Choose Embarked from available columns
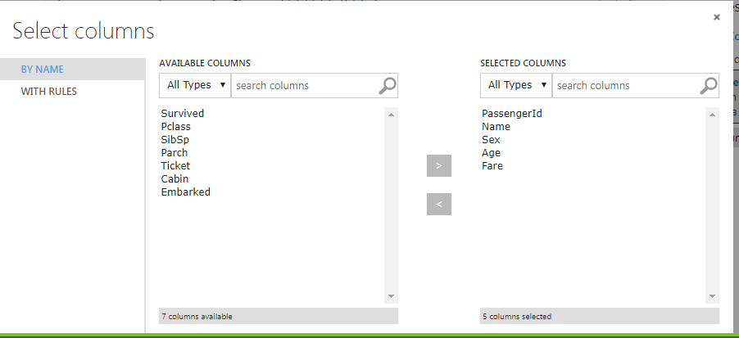 tap(186, 192)
